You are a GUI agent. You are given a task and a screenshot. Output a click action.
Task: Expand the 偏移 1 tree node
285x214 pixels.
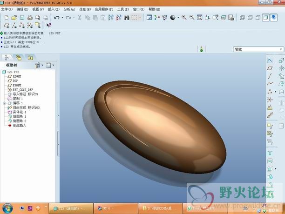point(4,103)
